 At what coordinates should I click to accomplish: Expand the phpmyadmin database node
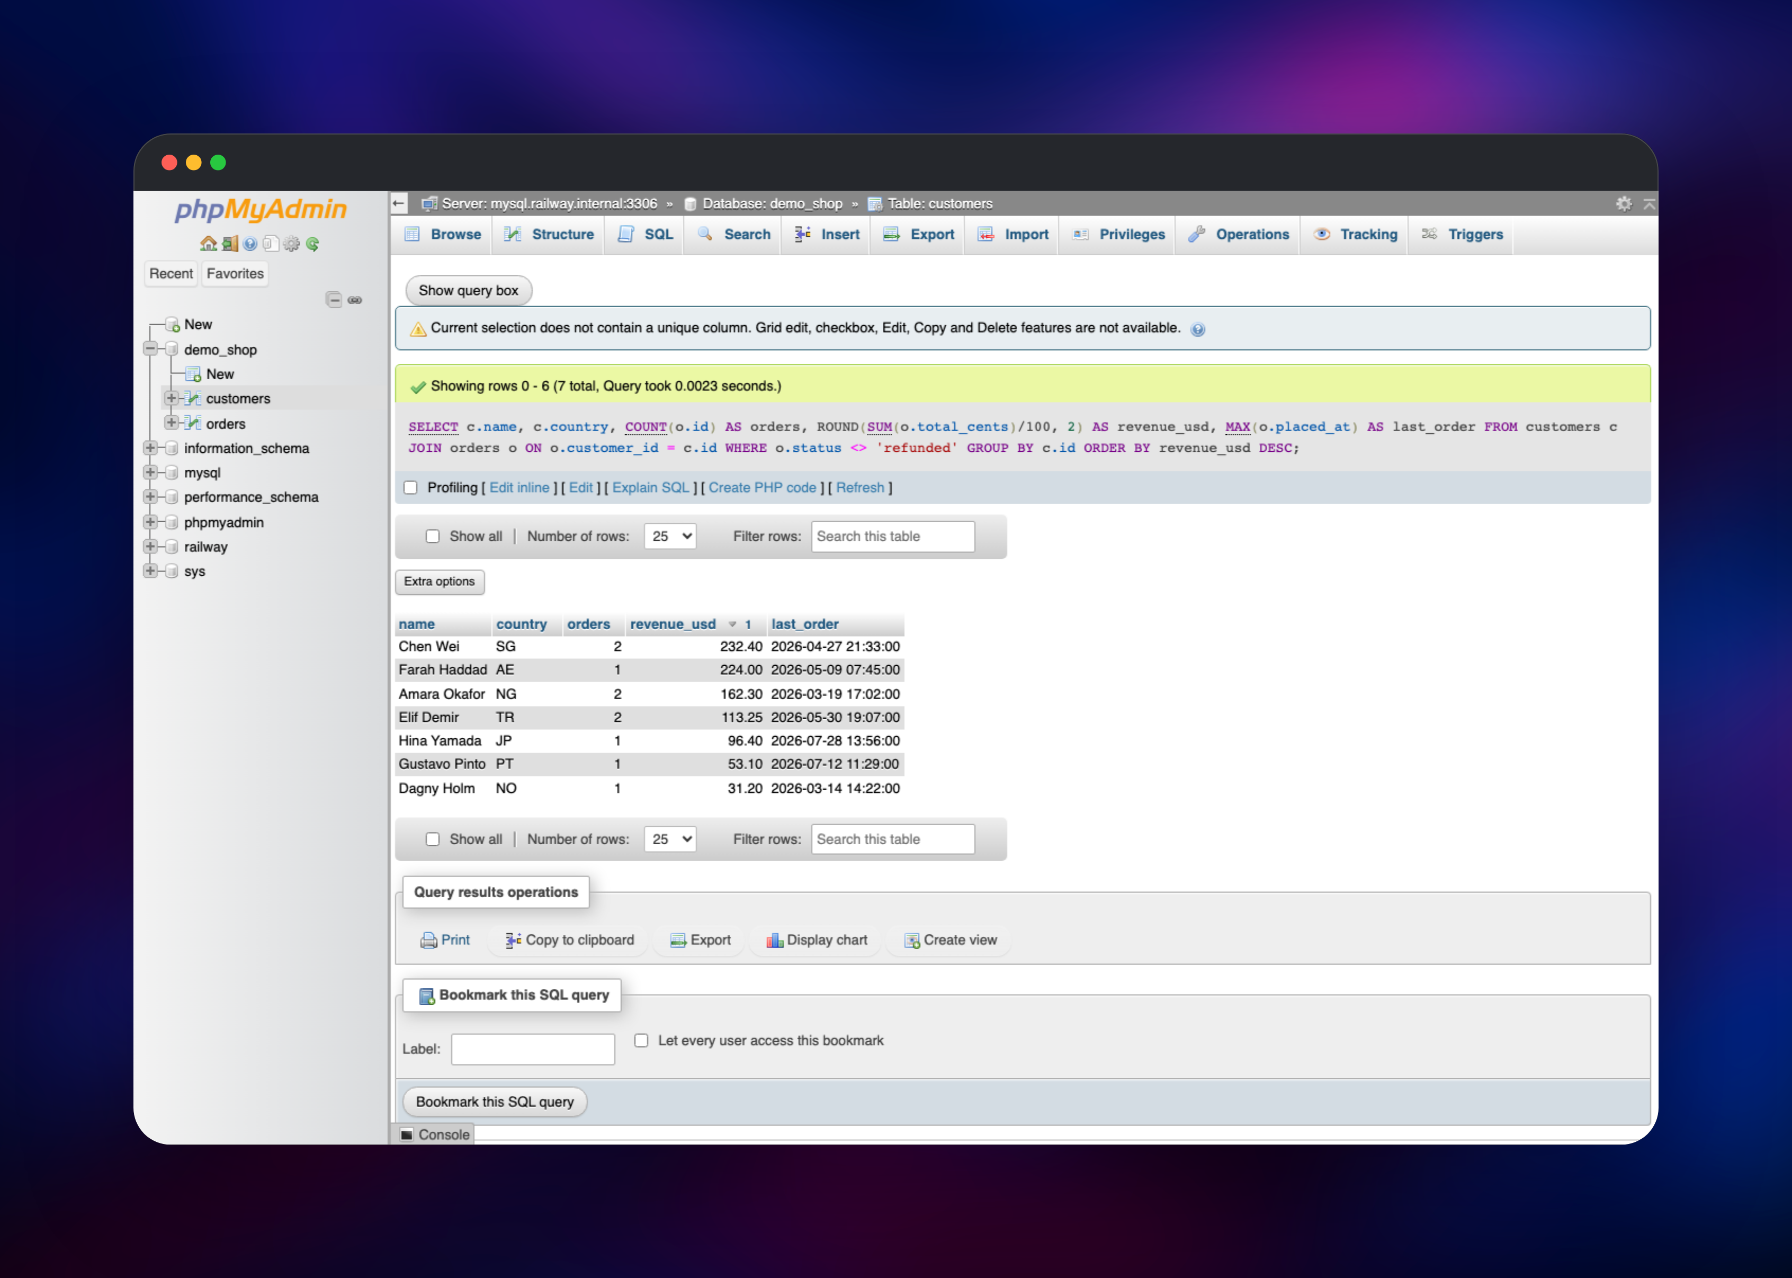point(150,522)
